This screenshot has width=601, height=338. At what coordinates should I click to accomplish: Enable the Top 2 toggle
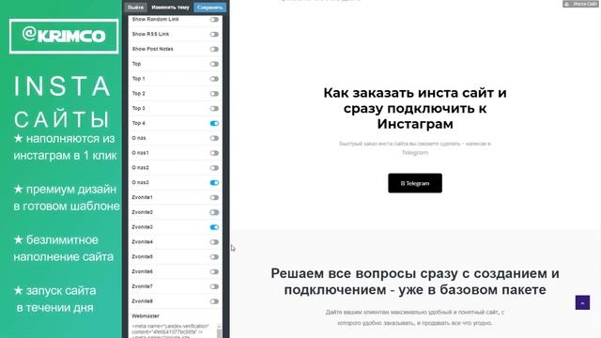coord(214,94)
